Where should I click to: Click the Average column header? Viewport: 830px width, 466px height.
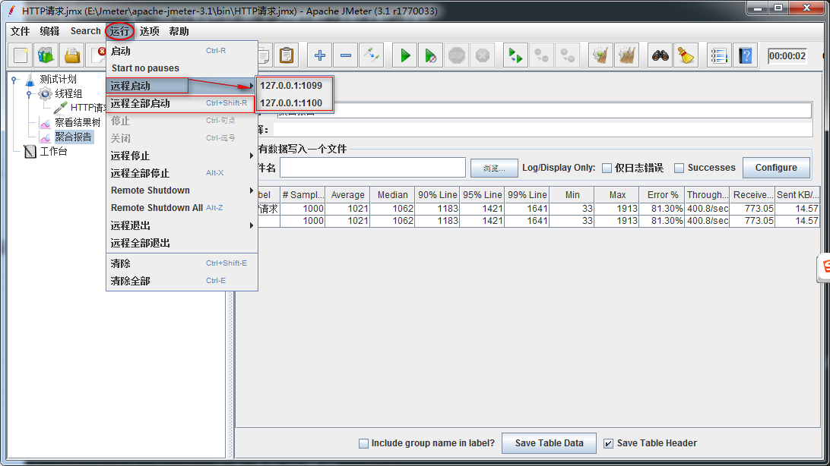click(347, 195)
